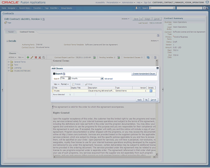The image size is (210, 168).
Task: Close the Add Clauses dialog
Action: click(157, 68)
